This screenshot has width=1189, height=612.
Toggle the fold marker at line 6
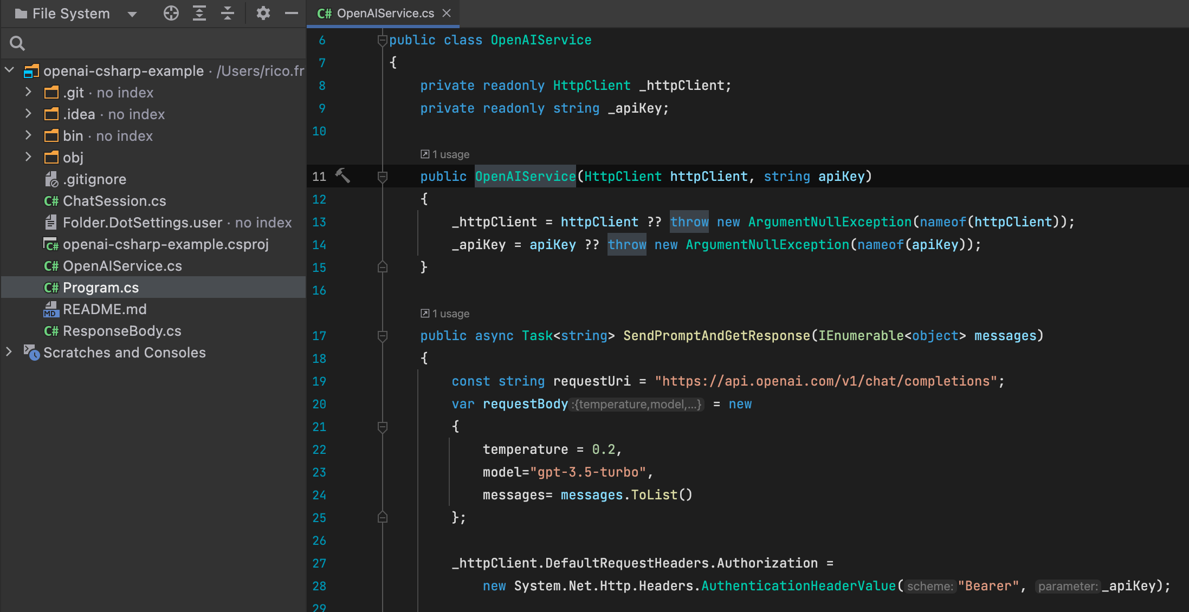click(x=383, y=40)
